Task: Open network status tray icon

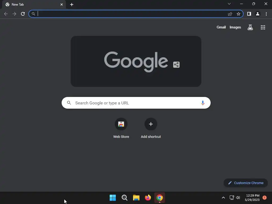Action: (x=232, y=198)
